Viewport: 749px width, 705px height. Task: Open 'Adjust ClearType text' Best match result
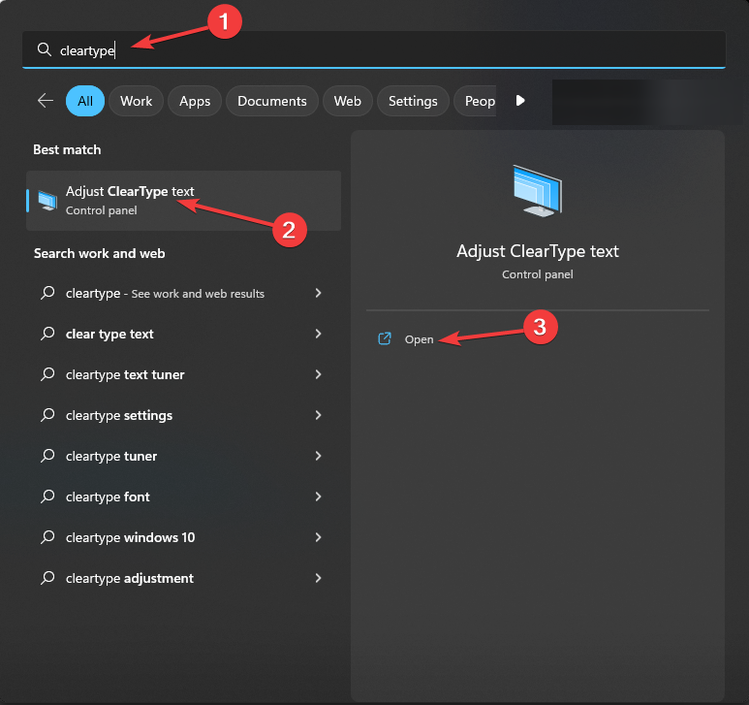tap(183, 201)
